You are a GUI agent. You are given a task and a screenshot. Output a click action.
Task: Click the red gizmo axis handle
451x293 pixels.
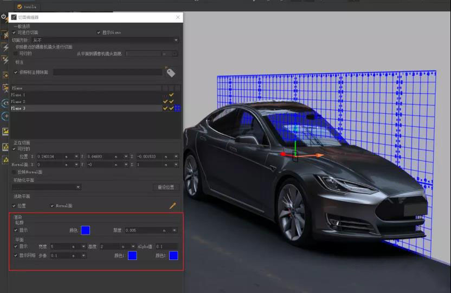click(283, 154)
